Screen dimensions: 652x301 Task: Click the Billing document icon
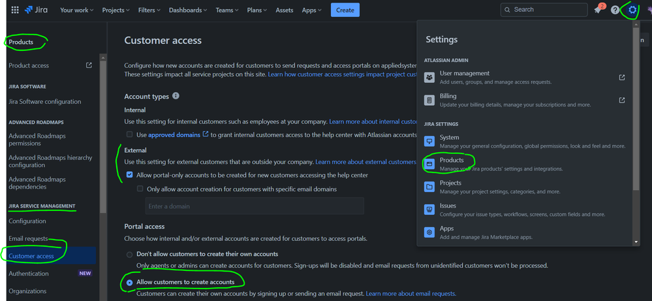pyautogui.click(x=429, y=100)
